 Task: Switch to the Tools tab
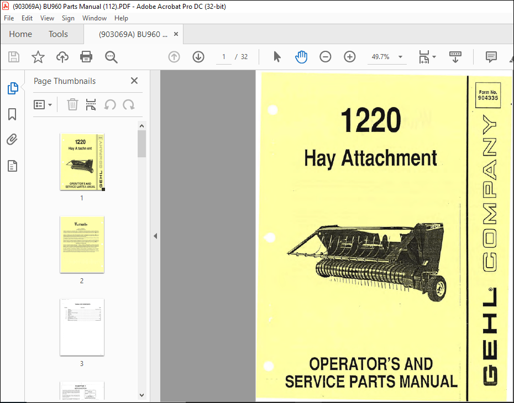tap(58, 34)
